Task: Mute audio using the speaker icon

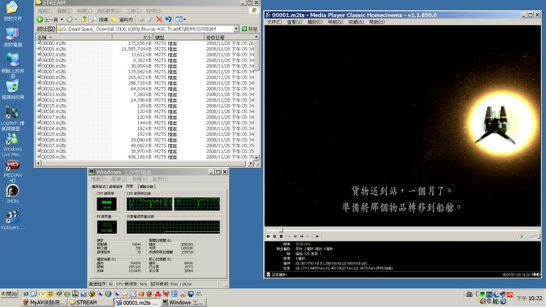Action: coord(520,236)
